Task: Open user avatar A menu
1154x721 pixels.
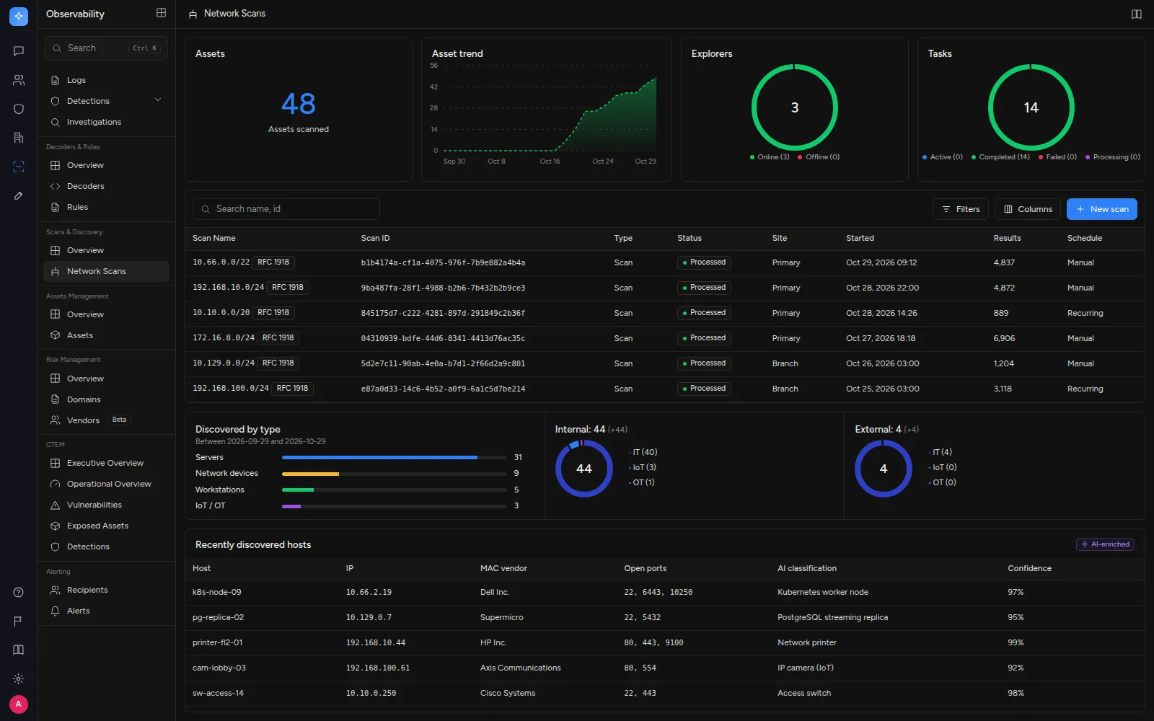Action: [x=19, y=704]
